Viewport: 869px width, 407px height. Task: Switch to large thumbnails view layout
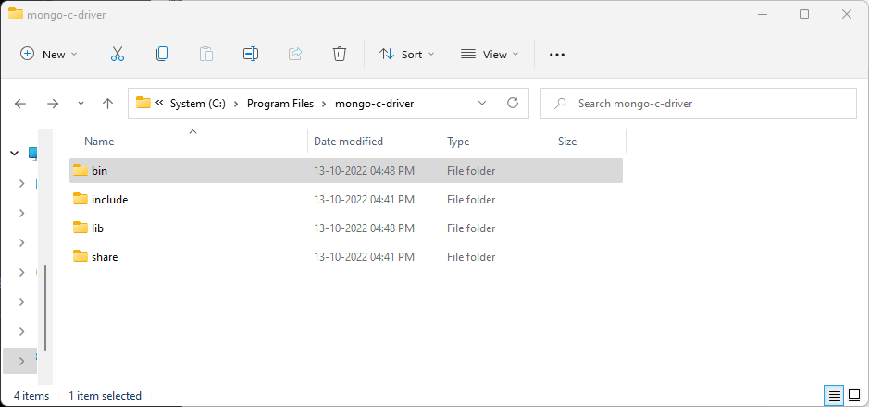click(853, 396)
